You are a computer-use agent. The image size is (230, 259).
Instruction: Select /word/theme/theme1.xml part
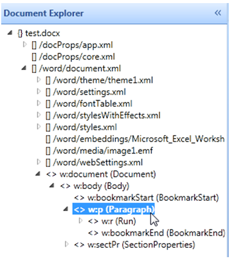click(99, 80)
